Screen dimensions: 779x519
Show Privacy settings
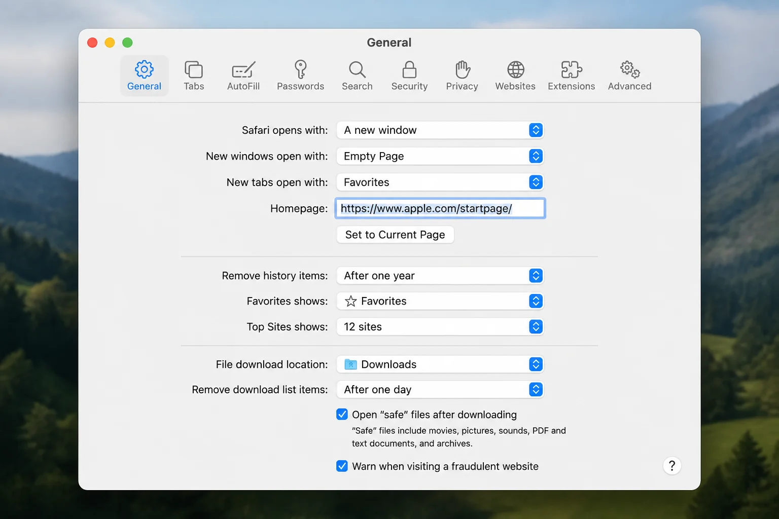tap(462, 76)
